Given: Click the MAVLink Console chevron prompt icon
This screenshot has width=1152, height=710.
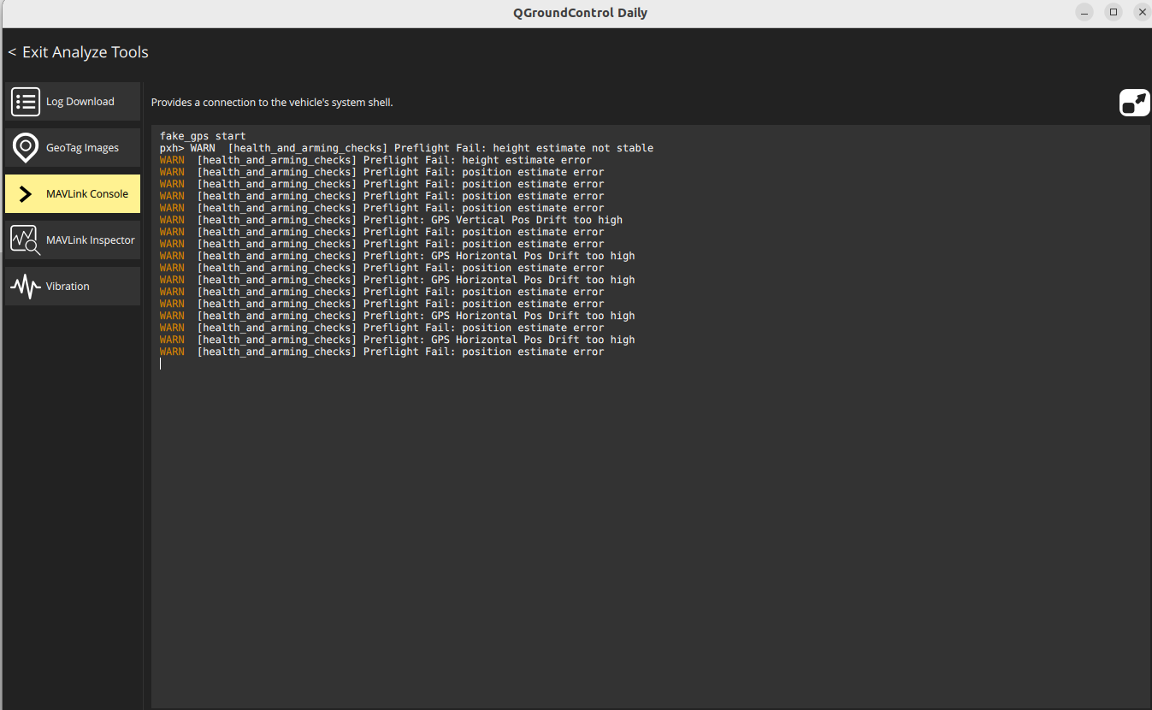Looking at the screenshot, I should pos(26,194).
